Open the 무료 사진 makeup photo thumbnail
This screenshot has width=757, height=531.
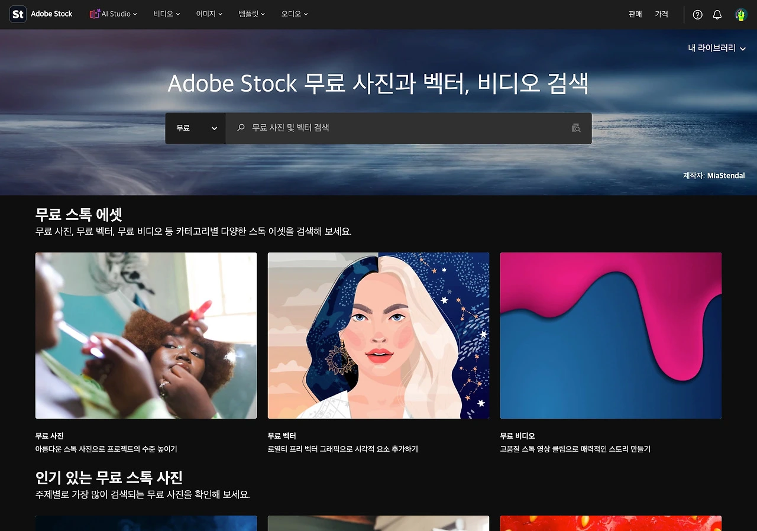[146, 336]
